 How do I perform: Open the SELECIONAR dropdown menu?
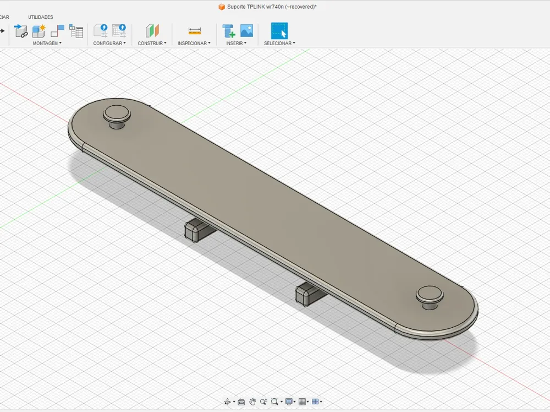click(279, 43)
